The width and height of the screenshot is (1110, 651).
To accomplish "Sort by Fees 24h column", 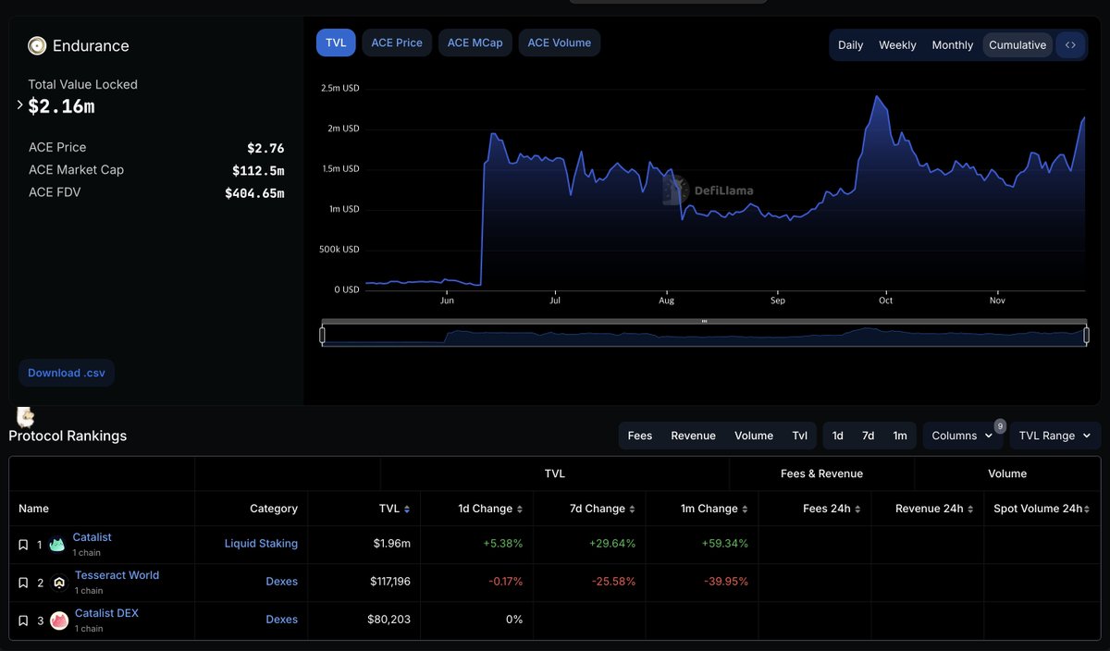I will pos(857,509).
